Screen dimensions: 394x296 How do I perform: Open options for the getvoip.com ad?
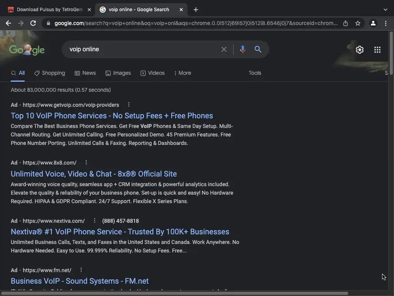pos(129,104)
